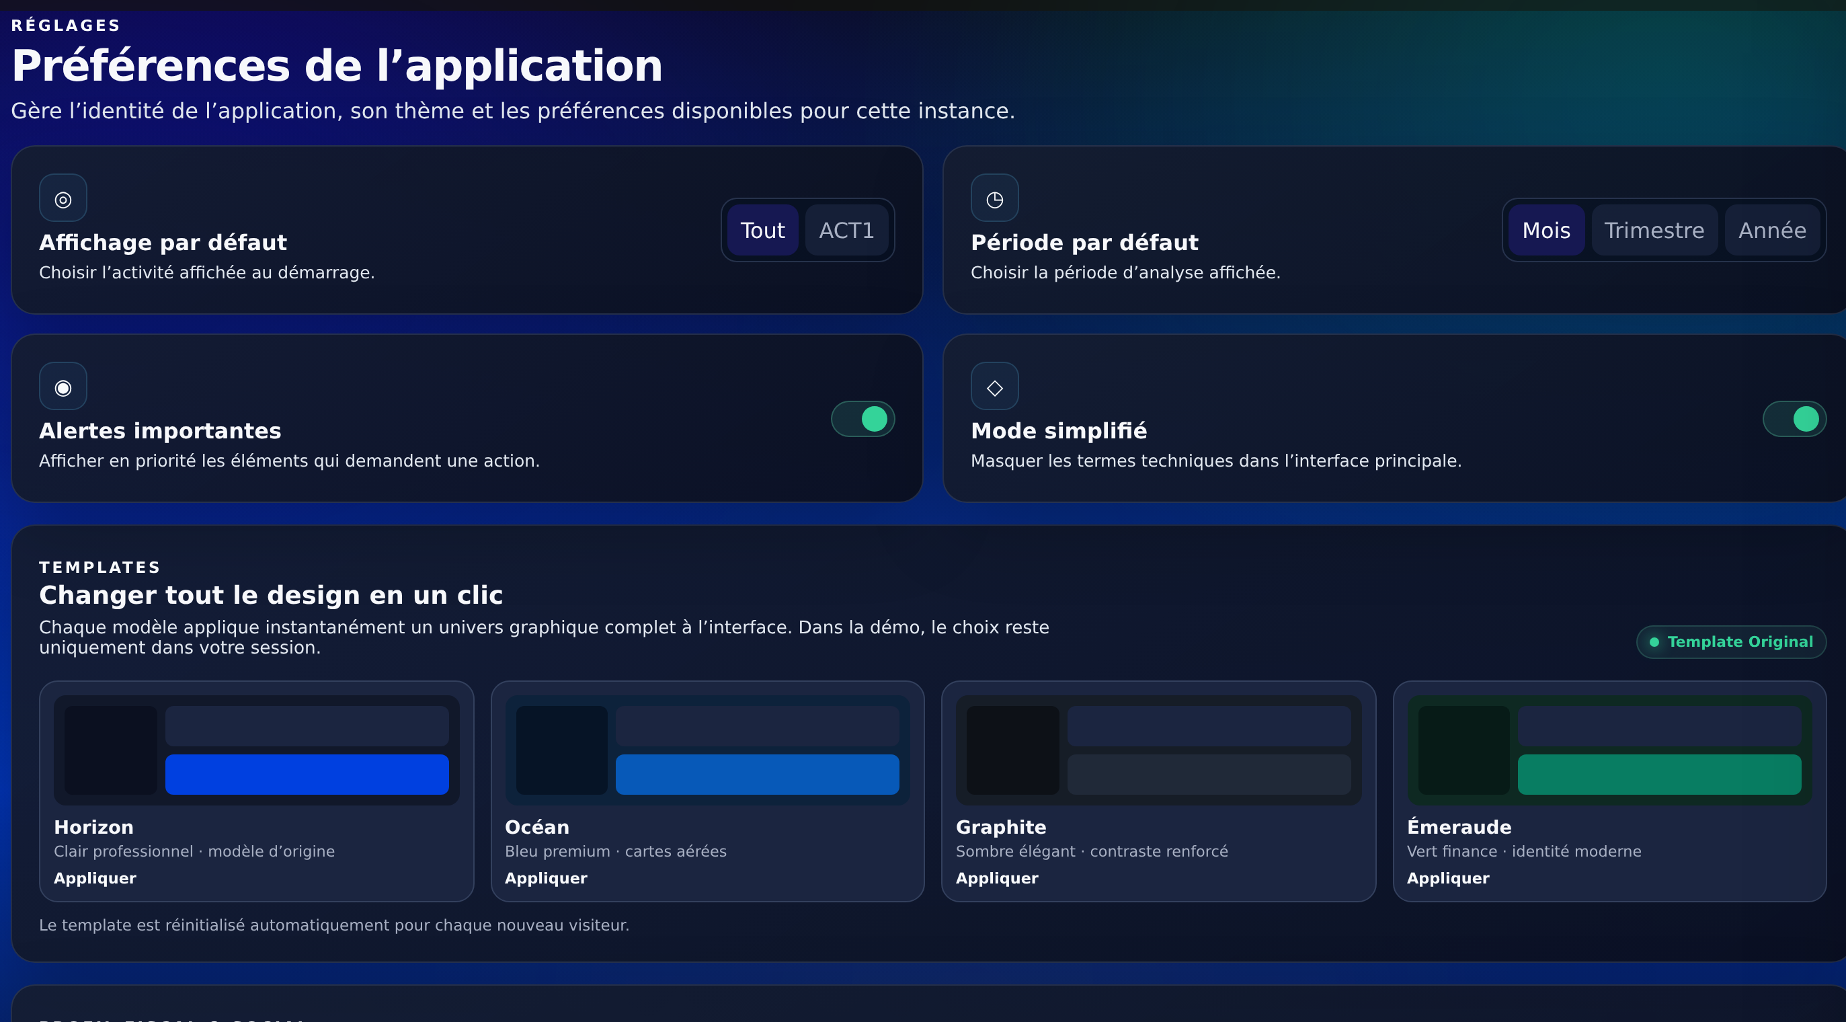1846x1022 pixels.
Task: Click the text Vert finance · identité moderne
Action: tap(1524, 851)
